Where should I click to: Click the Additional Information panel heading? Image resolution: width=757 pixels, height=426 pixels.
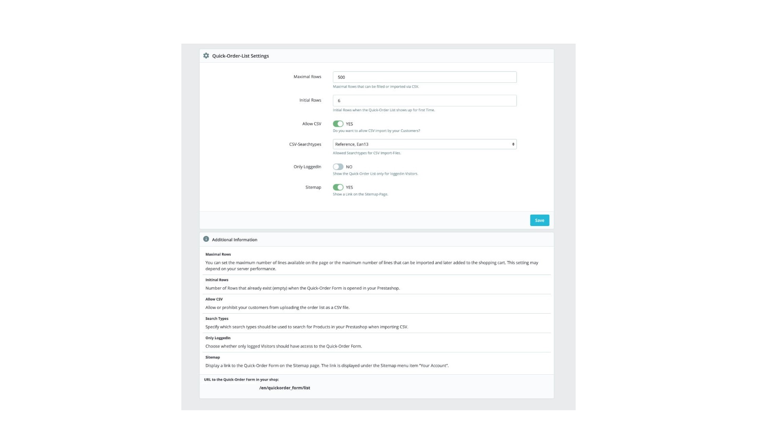click(235, 240)
